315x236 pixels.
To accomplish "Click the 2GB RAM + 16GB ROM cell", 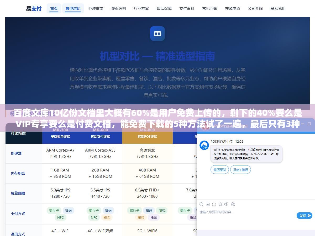I will pyautogui.click(x=100, y=173).
